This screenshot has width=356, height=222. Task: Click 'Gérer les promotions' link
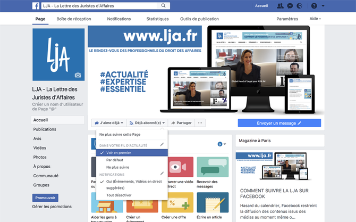[52, 207]
